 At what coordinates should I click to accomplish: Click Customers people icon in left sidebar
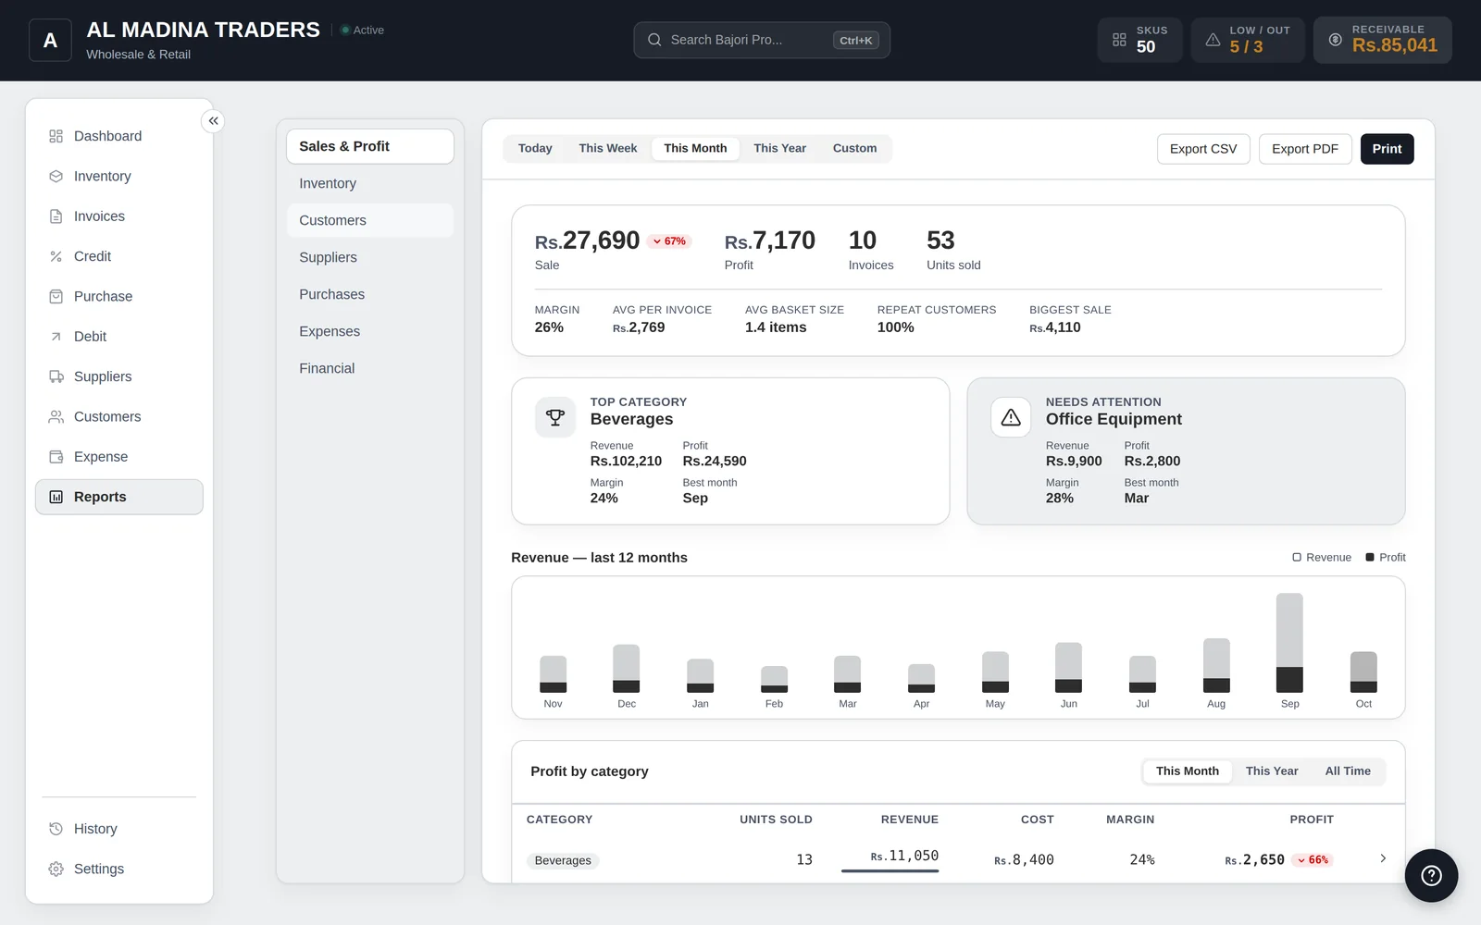(56, 416)
